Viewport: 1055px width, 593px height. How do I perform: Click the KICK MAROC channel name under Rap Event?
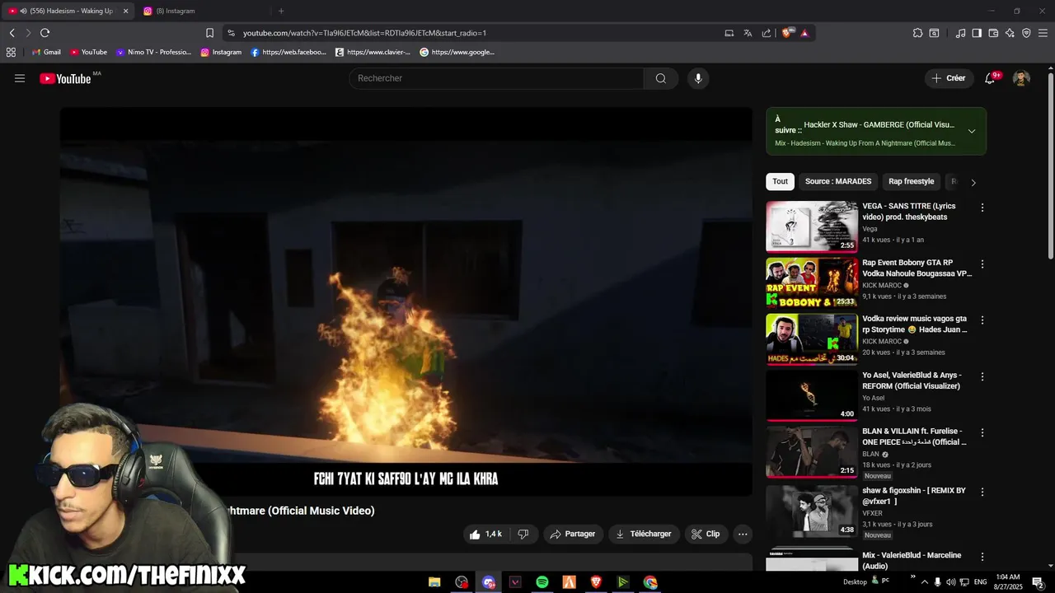tap(882, 286)
